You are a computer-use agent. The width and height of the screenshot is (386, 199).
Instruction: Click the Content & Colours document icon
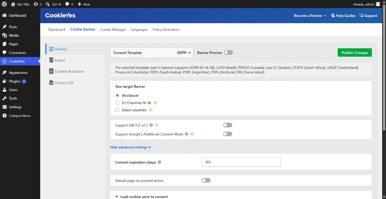pyautogui.click(x=51, y=71)
